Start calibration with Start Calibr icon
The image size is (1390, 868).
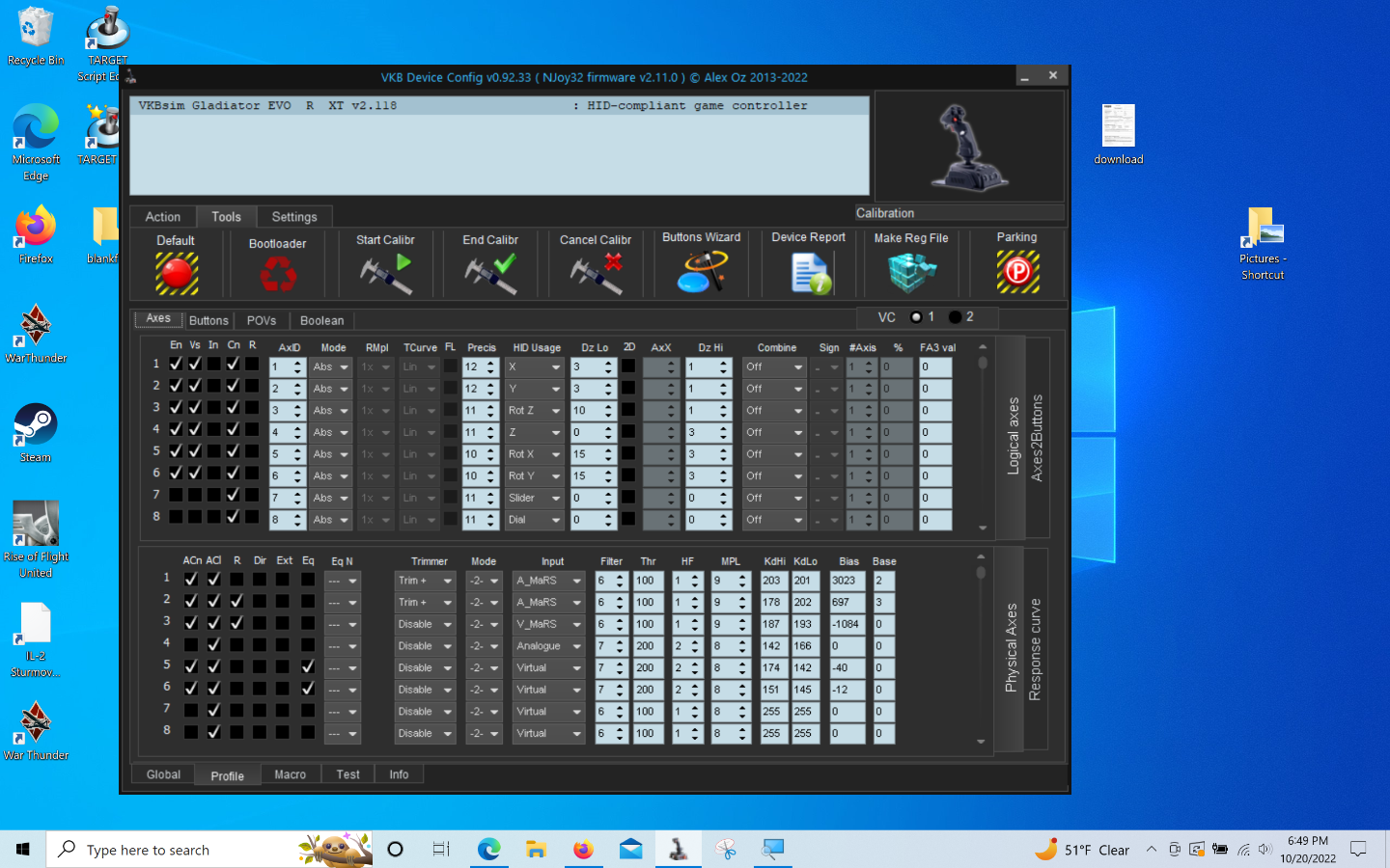point(386,274)
